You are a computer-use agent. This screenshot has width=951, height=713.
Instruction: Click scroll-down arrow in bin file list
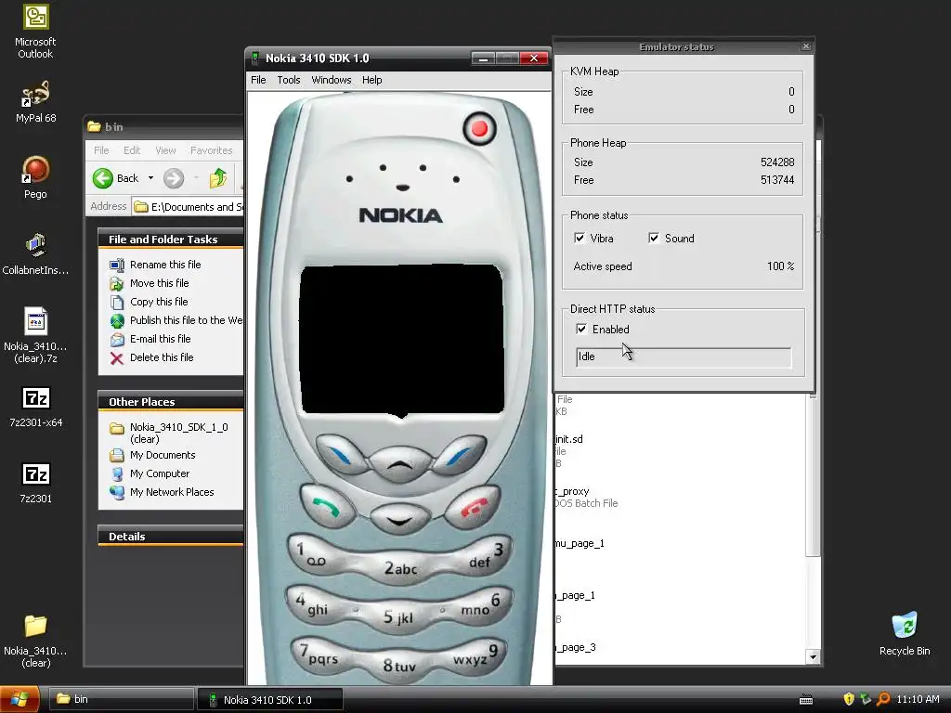(813, 656)
